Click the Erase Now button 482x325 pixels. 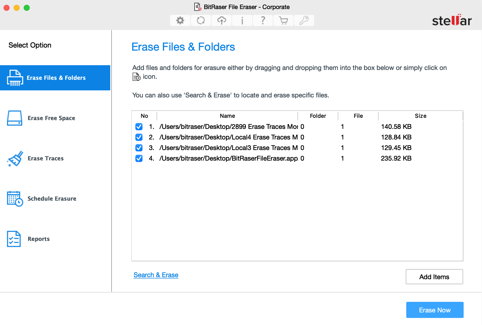click(x=435, y=310)
